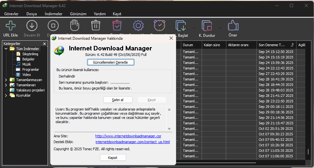Click the Kapat button in dialog
Viewport: 314px width, 168px height.
[x=113, y=158]
